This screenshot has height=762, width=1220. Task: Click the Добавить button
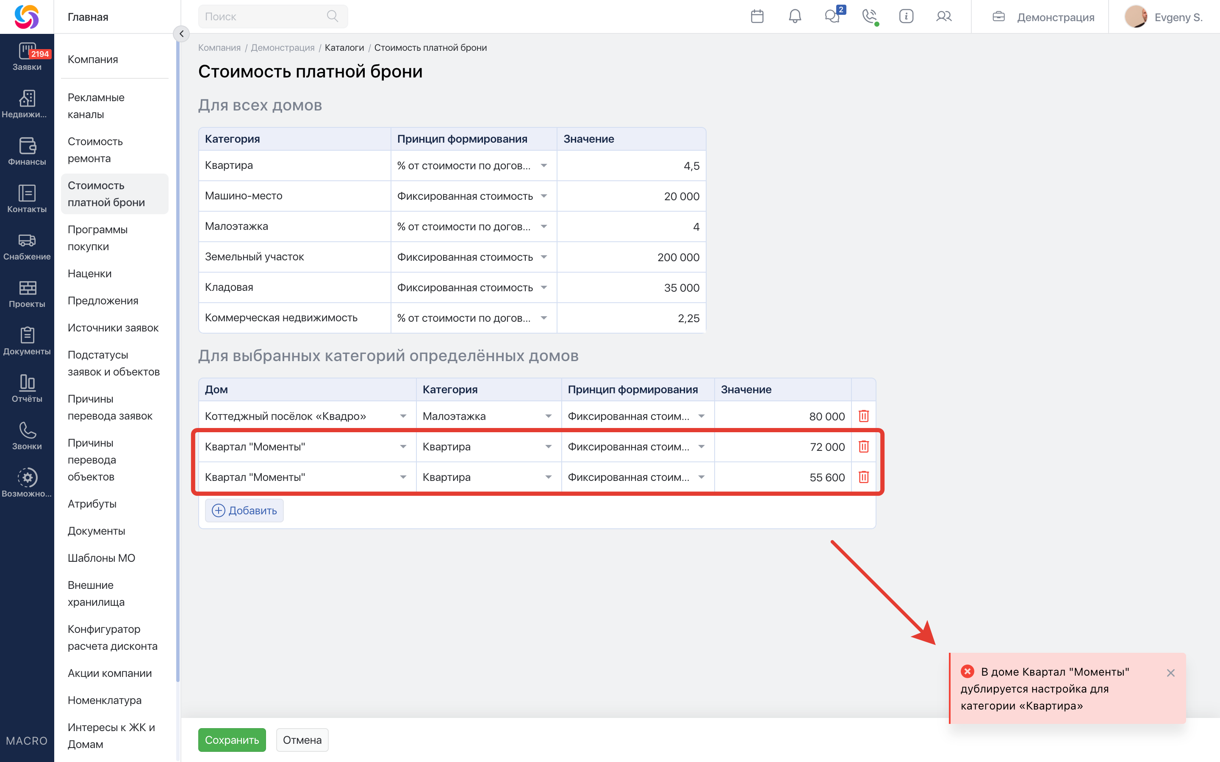(244, 511)
